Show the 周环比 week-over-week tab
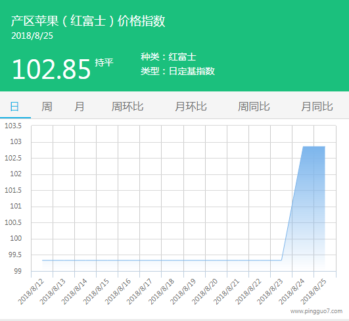The image size is (349, 321). click(128, 107)
